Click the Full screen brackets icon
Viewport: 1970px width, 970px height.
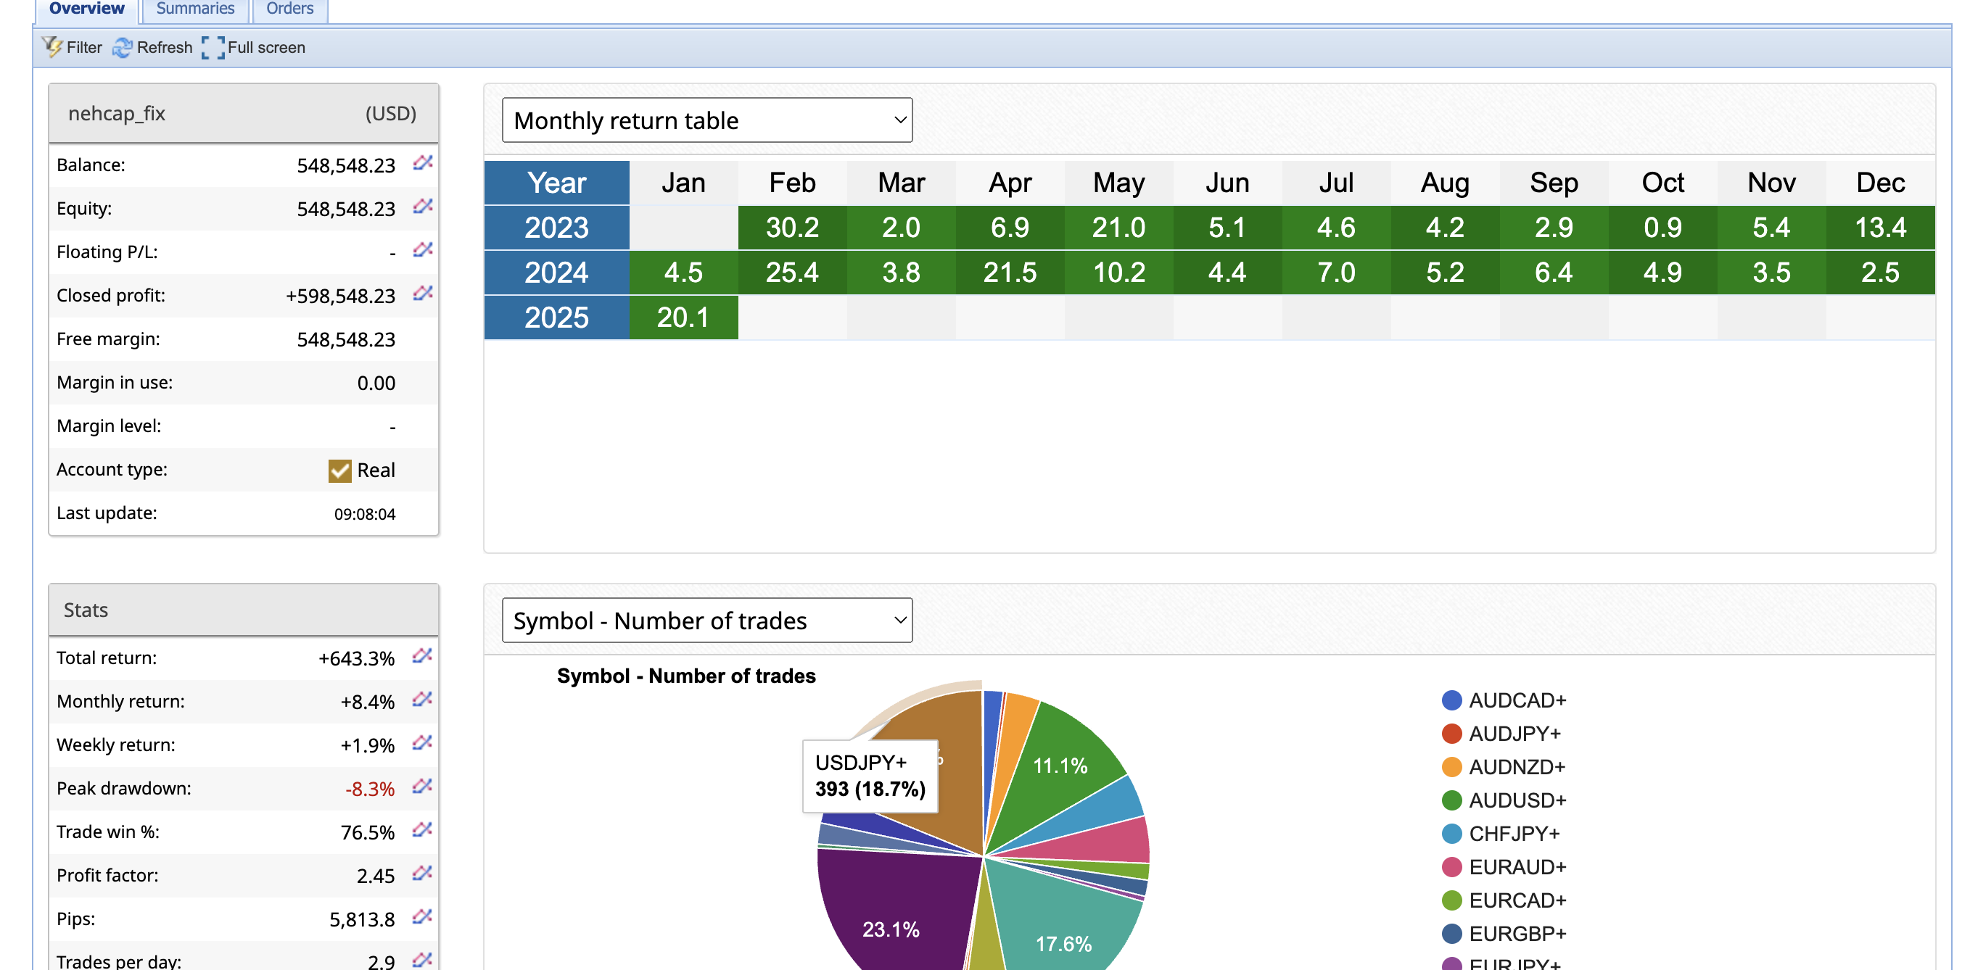point(213,47)
